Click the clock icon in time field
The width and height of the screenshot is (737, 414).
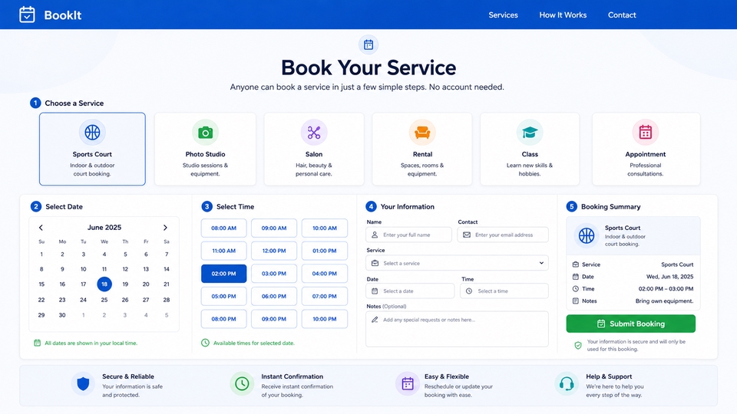pos(468,291)
